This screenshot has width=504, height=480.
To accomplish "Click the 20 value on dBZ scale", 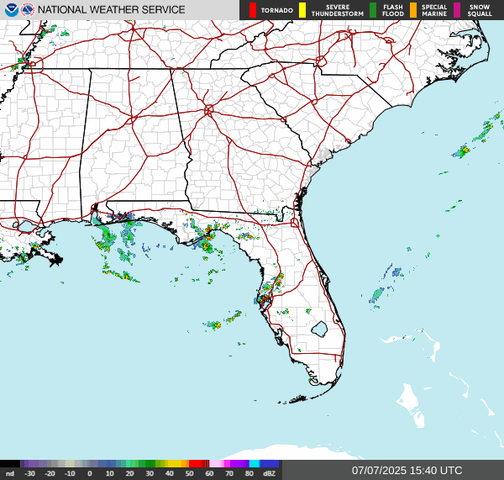I will tap(129, 473).
